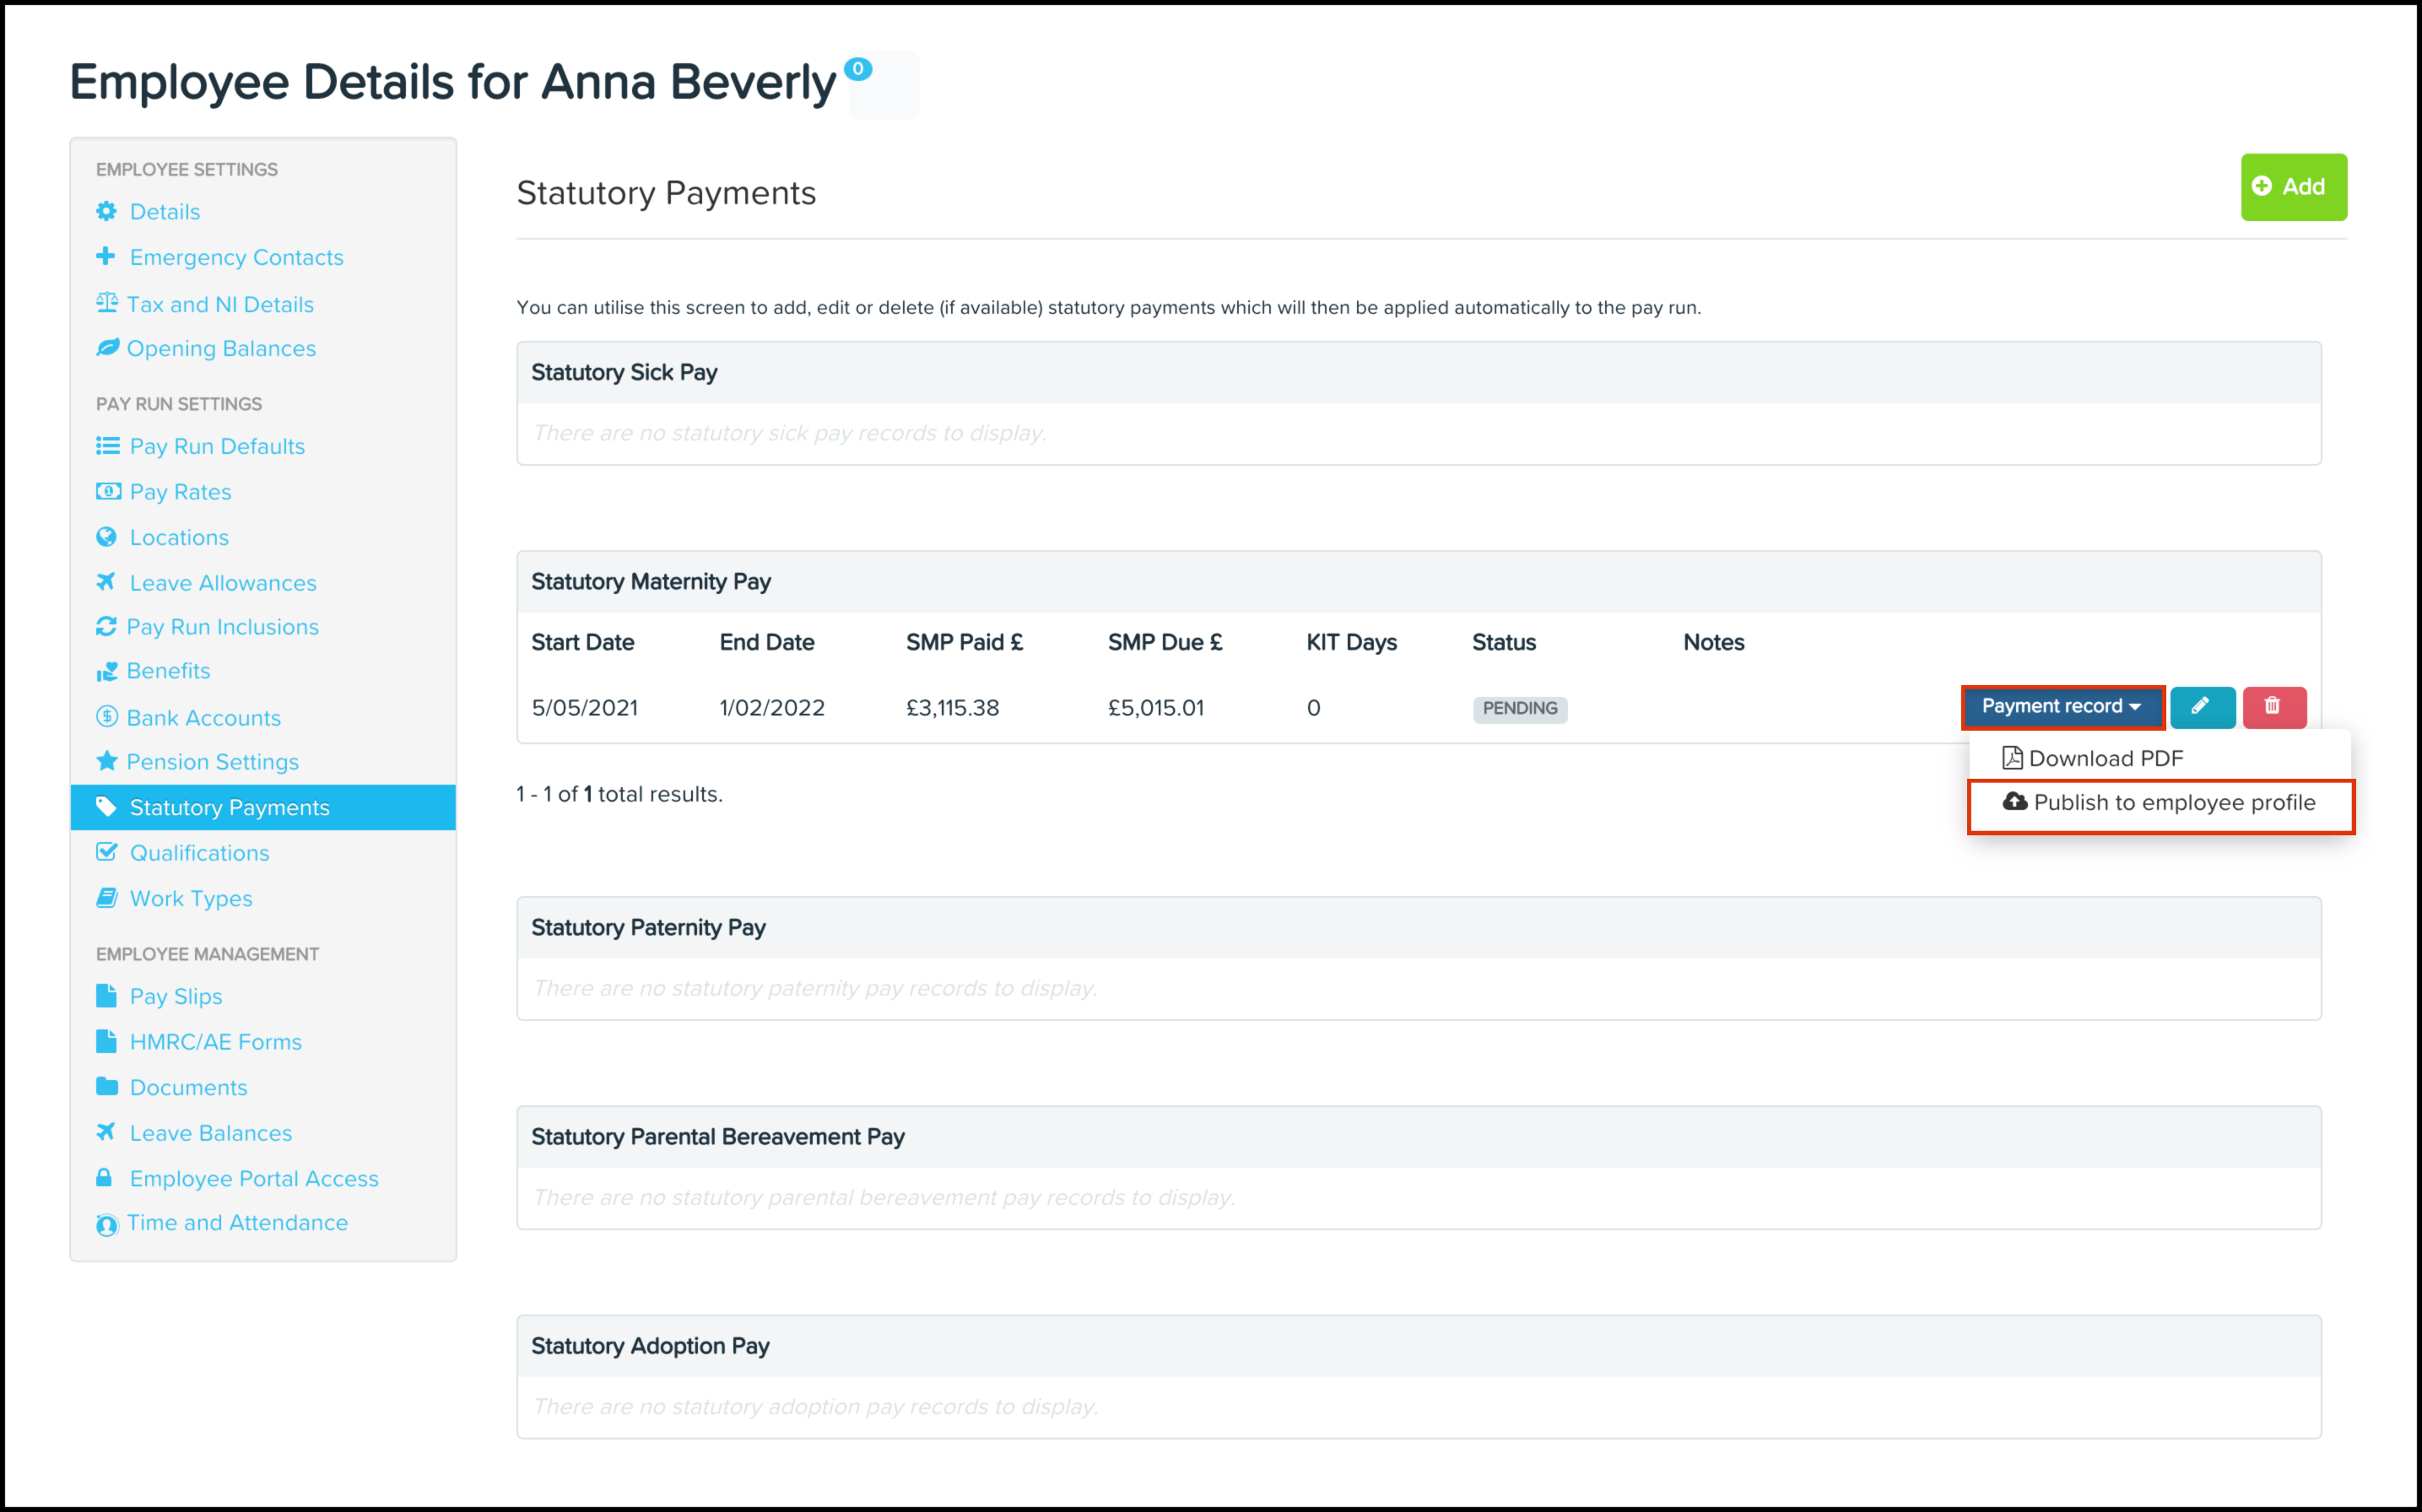Expand the Payment record dropdown
This screenshot has height=1512, width=2422.
pos(2061,707)
